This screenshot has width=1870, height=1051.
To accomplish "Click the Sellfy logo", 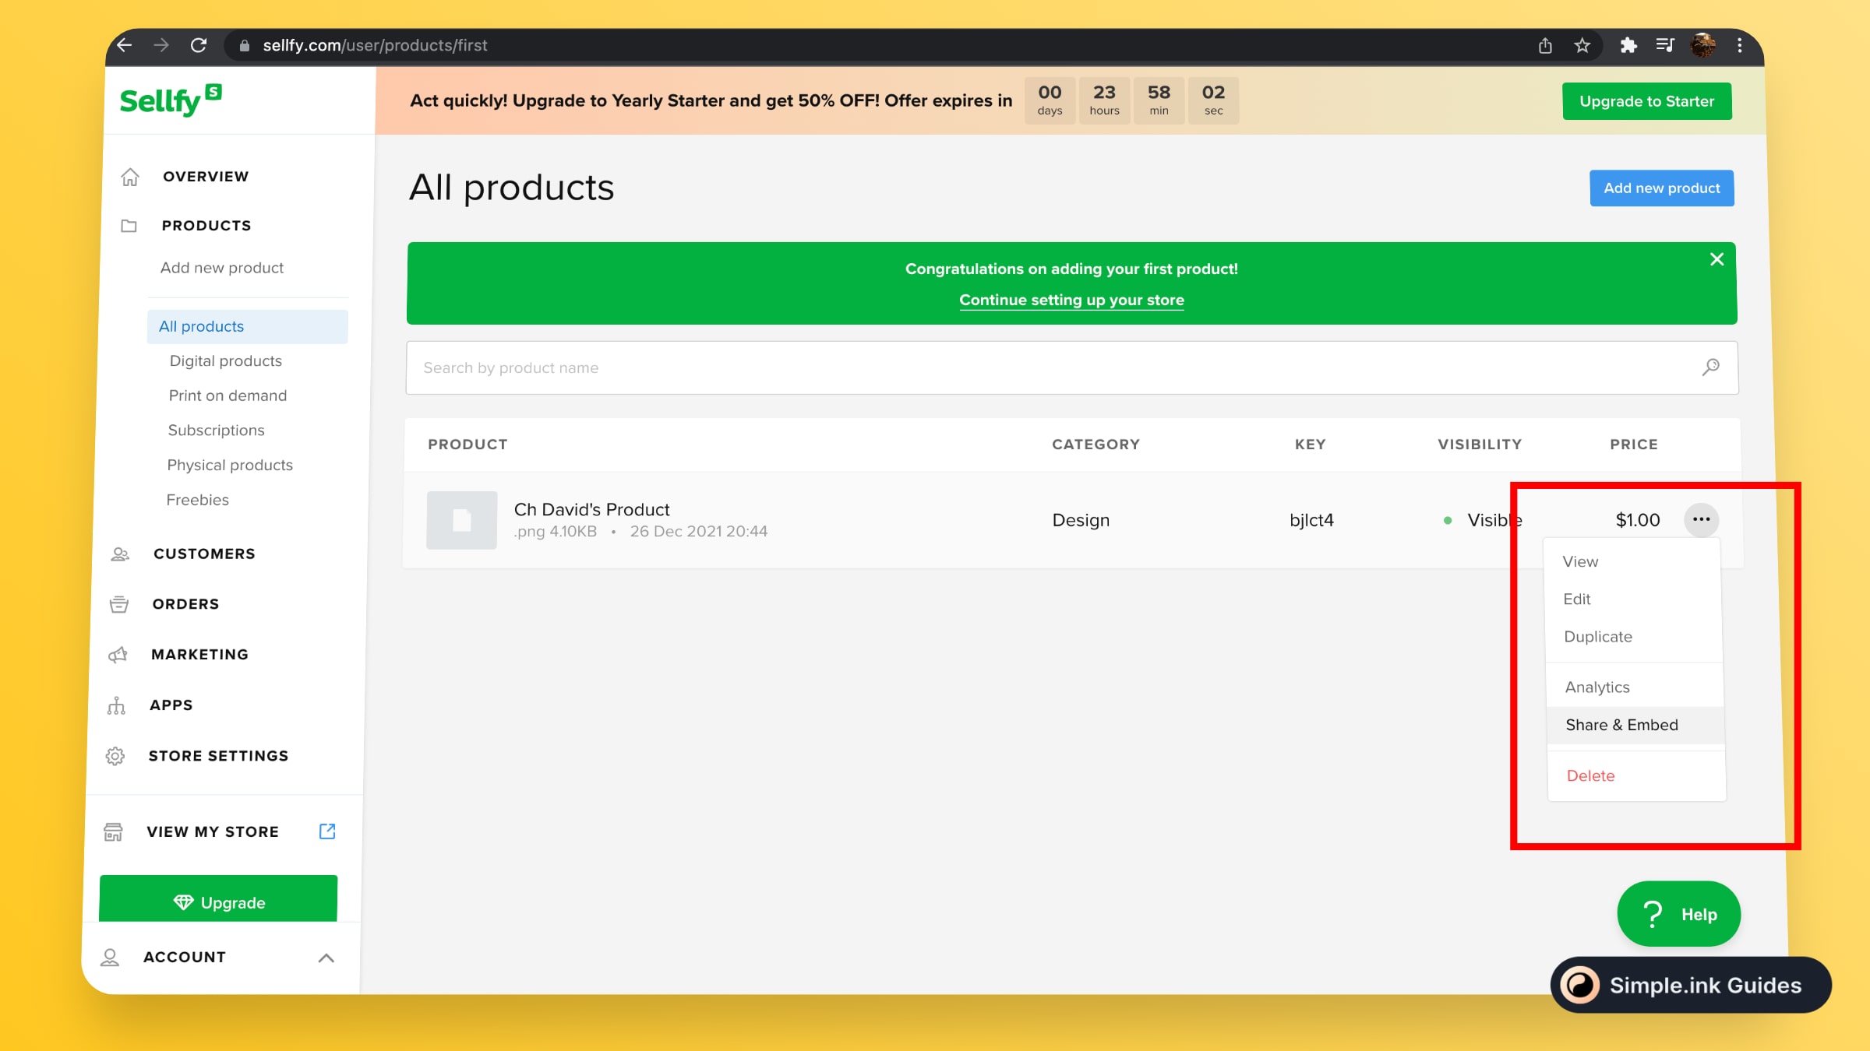I will click(x=171, y=100).
